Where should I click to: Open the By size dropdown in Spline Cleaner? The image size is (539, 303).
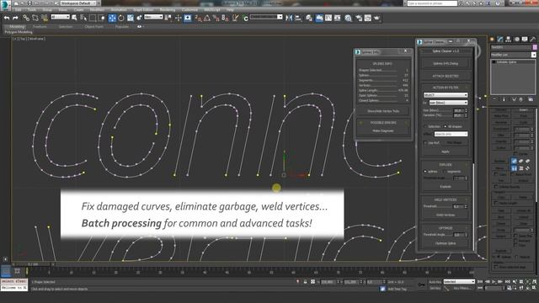point(448,103)
